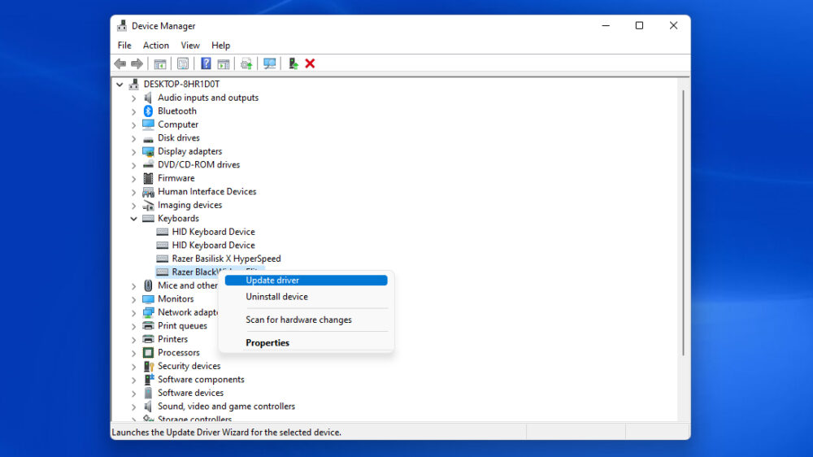Click the Bluetooth category icon

click(x=148, y=111)
